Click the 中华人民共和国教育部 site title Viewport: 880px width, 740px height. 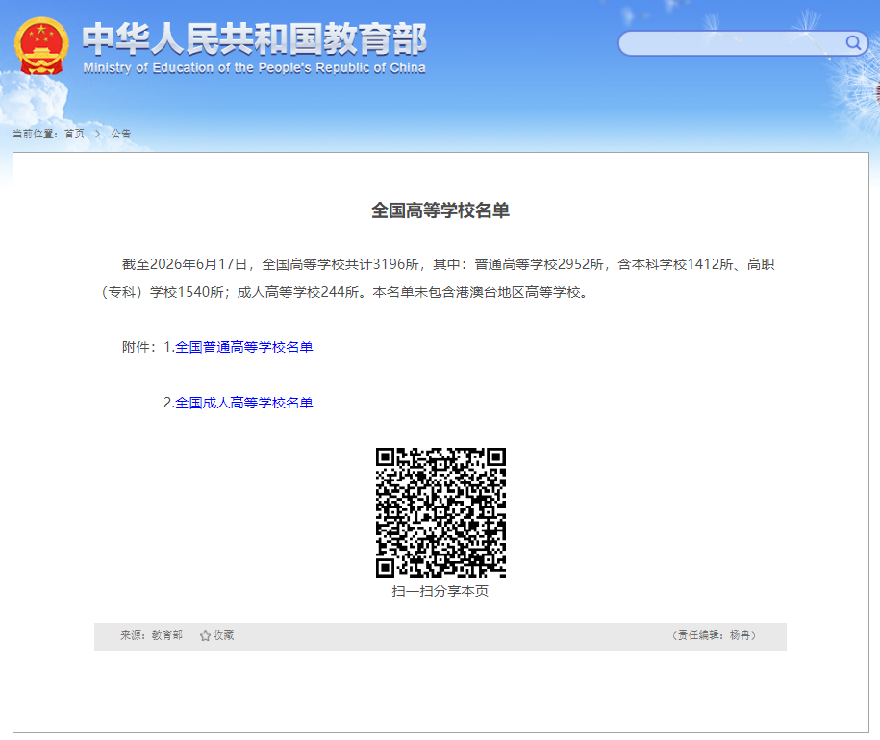[255, 39]
